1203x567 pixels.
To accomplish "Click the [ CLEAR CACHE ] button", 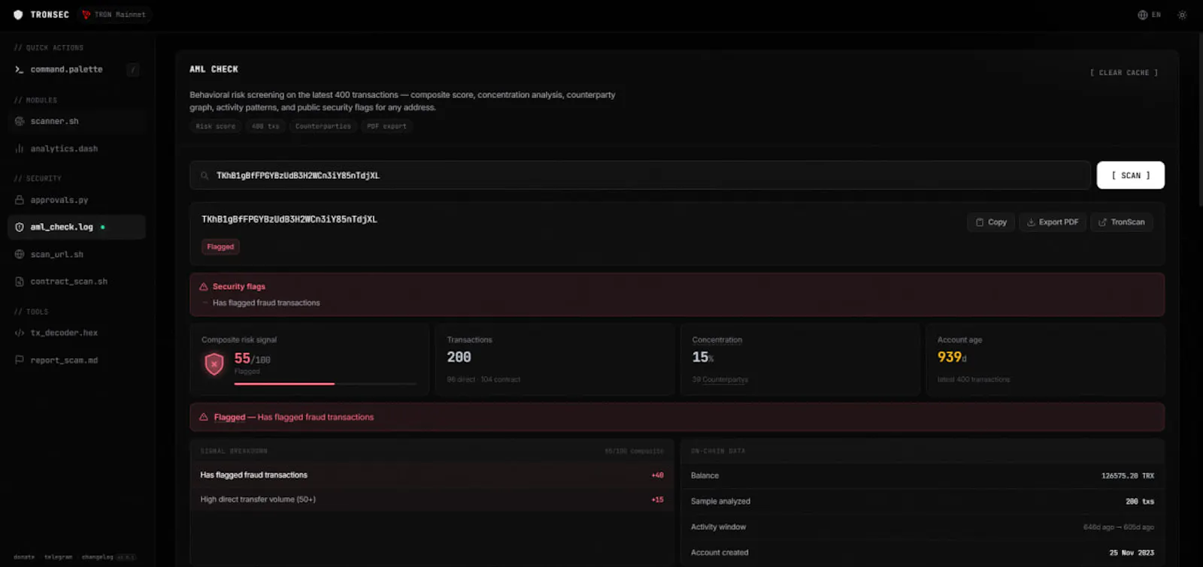I will coord(1124,73).
